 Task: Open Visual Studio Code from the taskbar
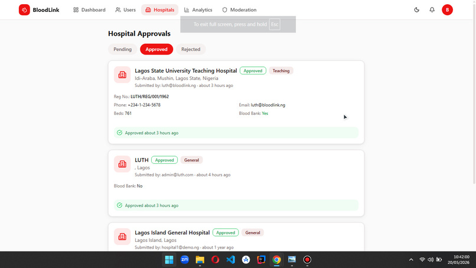click(230, 260)
